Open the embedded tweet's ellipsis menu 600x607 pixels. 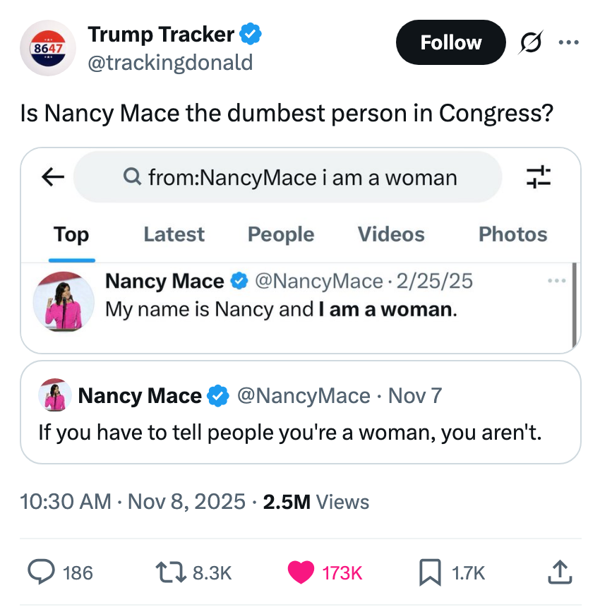557,280
